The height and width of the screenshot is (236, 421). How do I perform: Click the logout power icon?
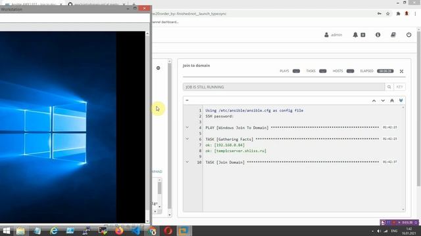point(409,35)
